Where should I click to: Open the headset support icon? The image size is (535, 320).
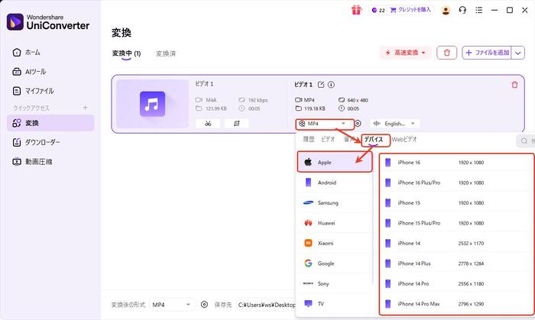[x=462, y=10]
